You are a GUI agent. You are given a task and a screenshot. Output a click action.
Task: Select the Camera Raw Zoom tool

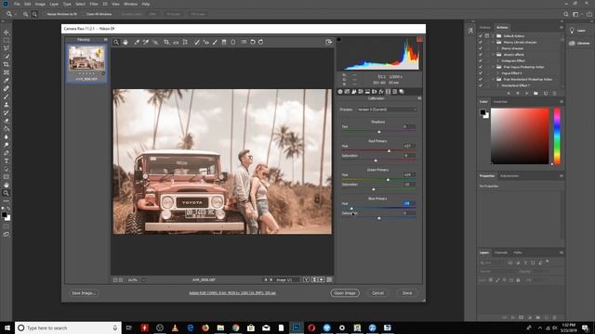pyautogui.click(x=116, y=42)
